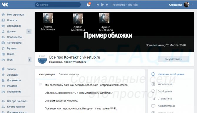Click the person icon beside Друзья

tap(3, 31)
